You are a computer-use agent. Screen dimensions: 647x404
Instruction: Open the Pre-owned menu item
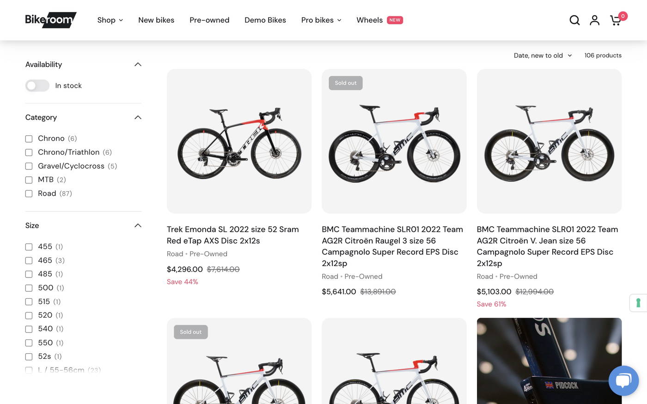tap(209, 20)
